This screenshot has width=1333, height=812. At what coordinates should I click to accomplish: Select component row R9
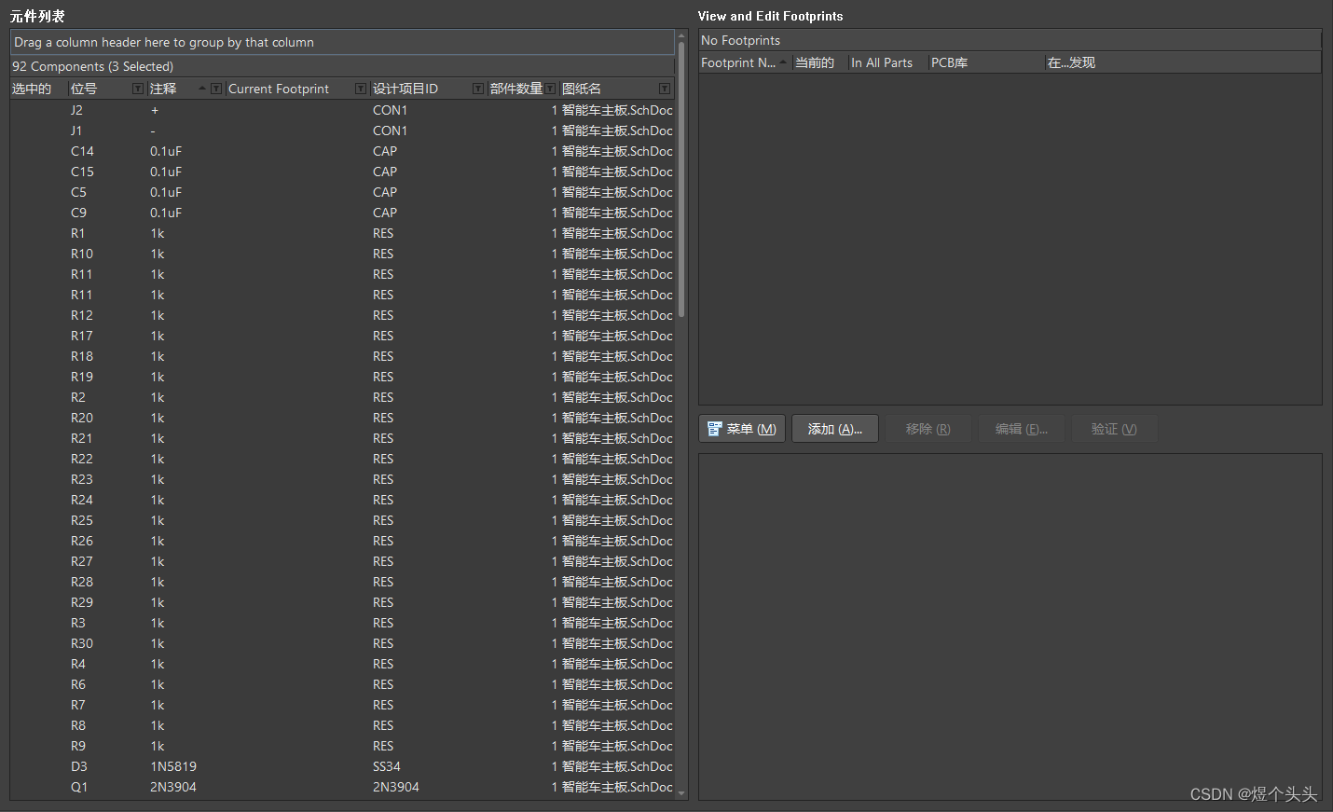pos(342,746)
